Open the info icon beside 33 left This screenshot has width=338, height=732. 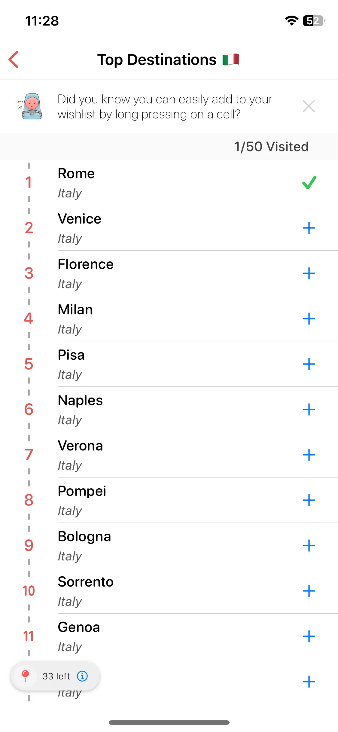[82, 676]
